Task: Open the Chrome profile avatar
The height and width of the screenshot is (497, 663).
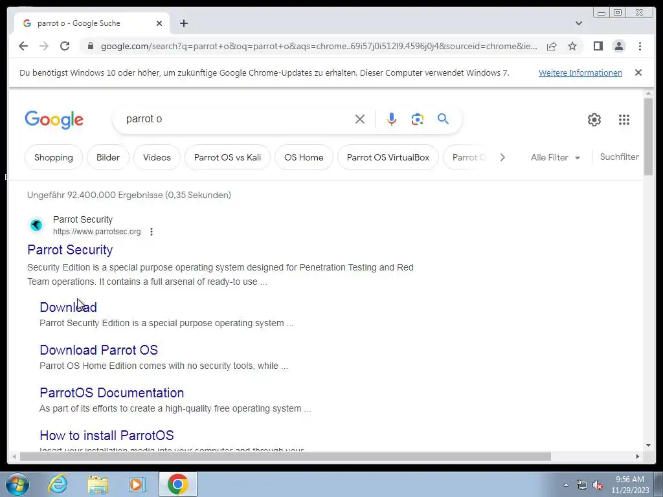Action: 618,46
